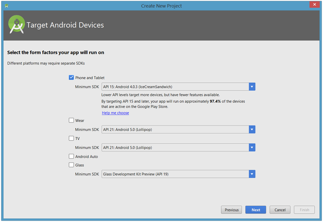Open the Help me choose link
The width and height of the screenshot is (323, 222).
(115, 113)
